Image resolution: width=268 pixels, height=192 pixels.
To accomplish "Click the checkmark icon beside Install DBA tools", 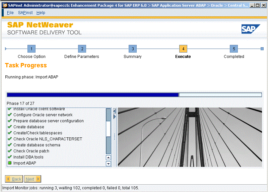I will (x=10, y=157).
